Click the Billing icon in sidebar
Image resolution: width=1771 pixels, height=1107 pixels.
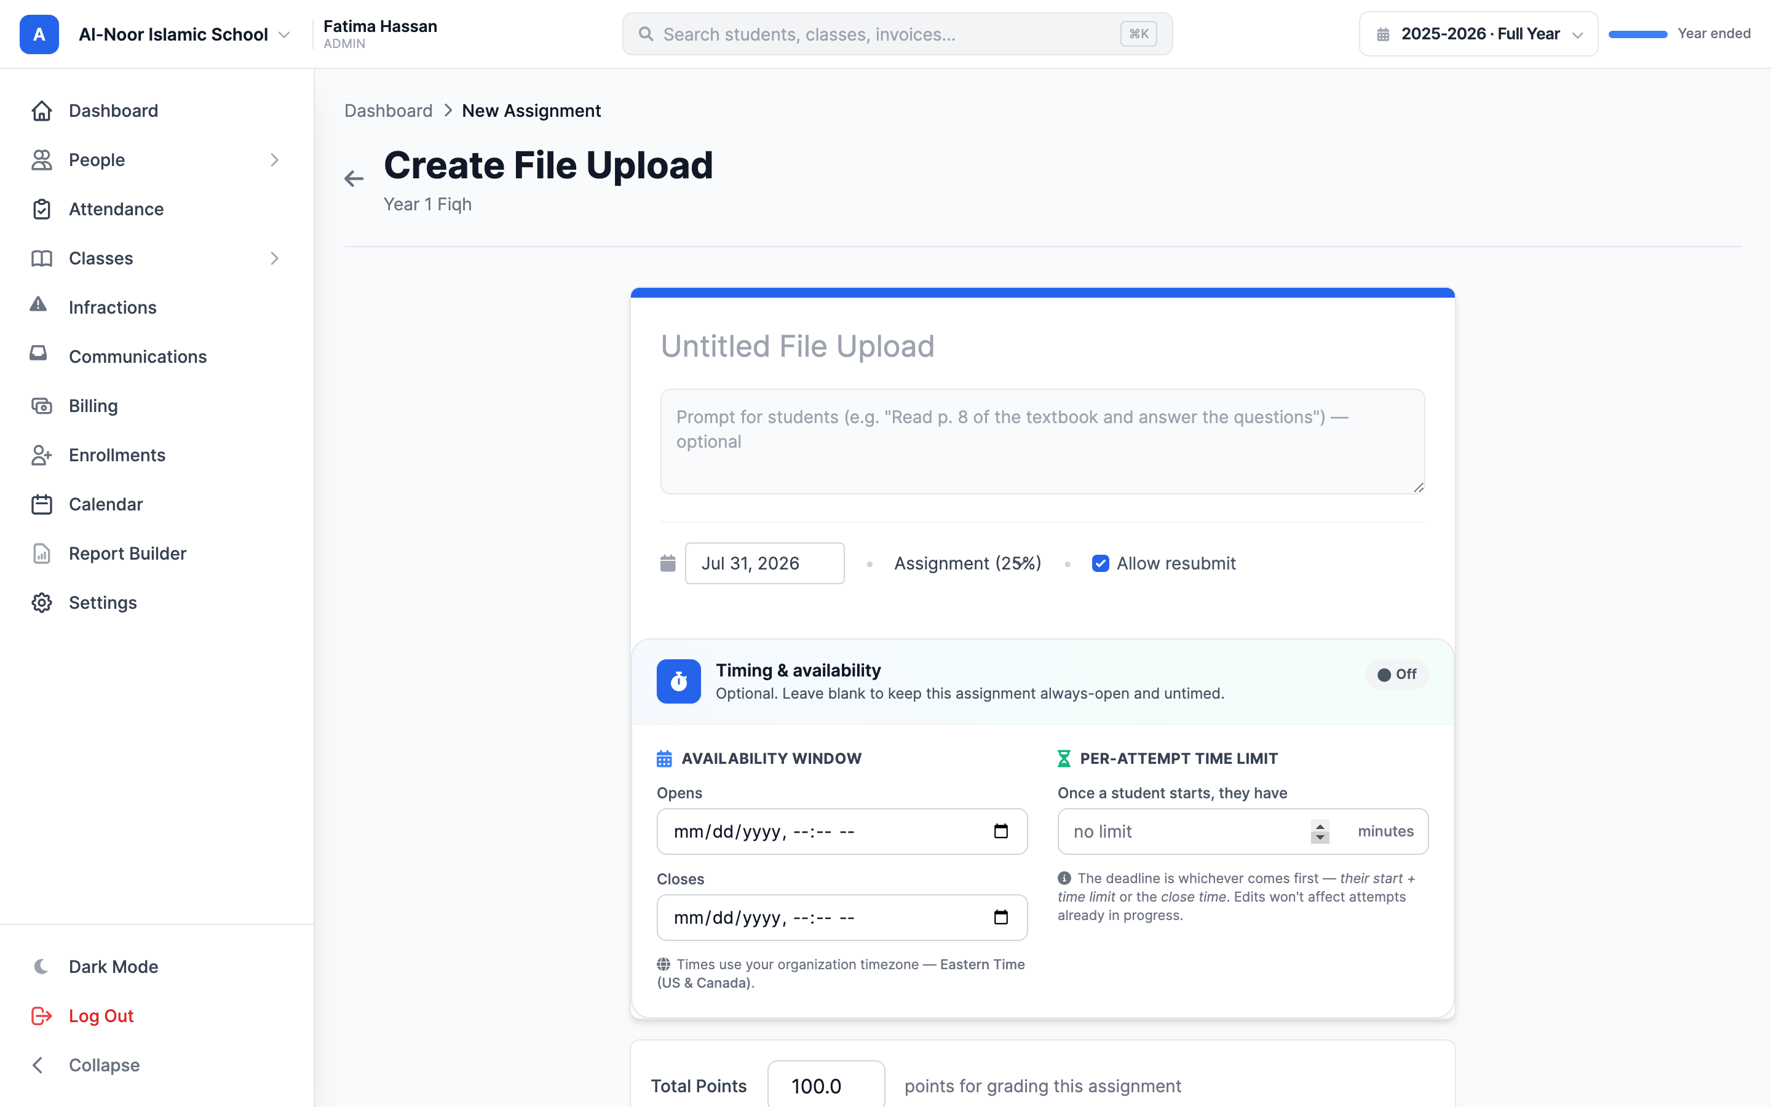[42, 406]
